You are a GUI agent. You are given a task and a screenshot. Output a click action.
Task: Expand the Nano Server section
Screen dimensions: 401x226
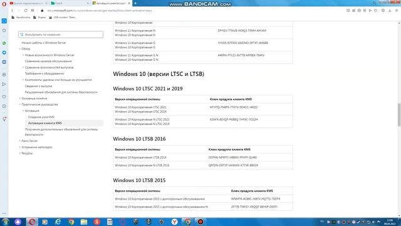coord(20,141)
